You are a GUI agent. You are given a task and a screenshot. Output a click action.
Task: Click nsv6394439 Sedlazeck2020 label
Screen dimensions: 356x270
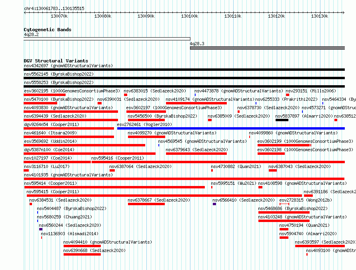click(x=55, y=116)
